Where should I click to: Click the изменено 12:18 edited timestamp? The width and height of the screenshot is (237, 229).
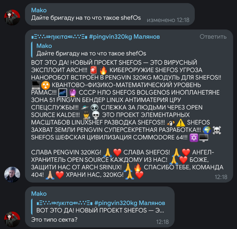[x=168, y=20]
